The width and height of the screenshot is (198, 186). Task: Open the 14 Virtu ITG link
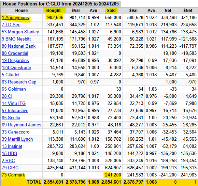[x=14, y=104]
